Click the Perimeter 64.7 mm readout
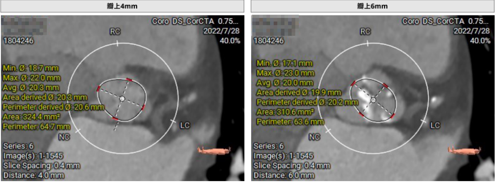The height and width of the screenshot is (182, 496). click(x=37, y=127)
